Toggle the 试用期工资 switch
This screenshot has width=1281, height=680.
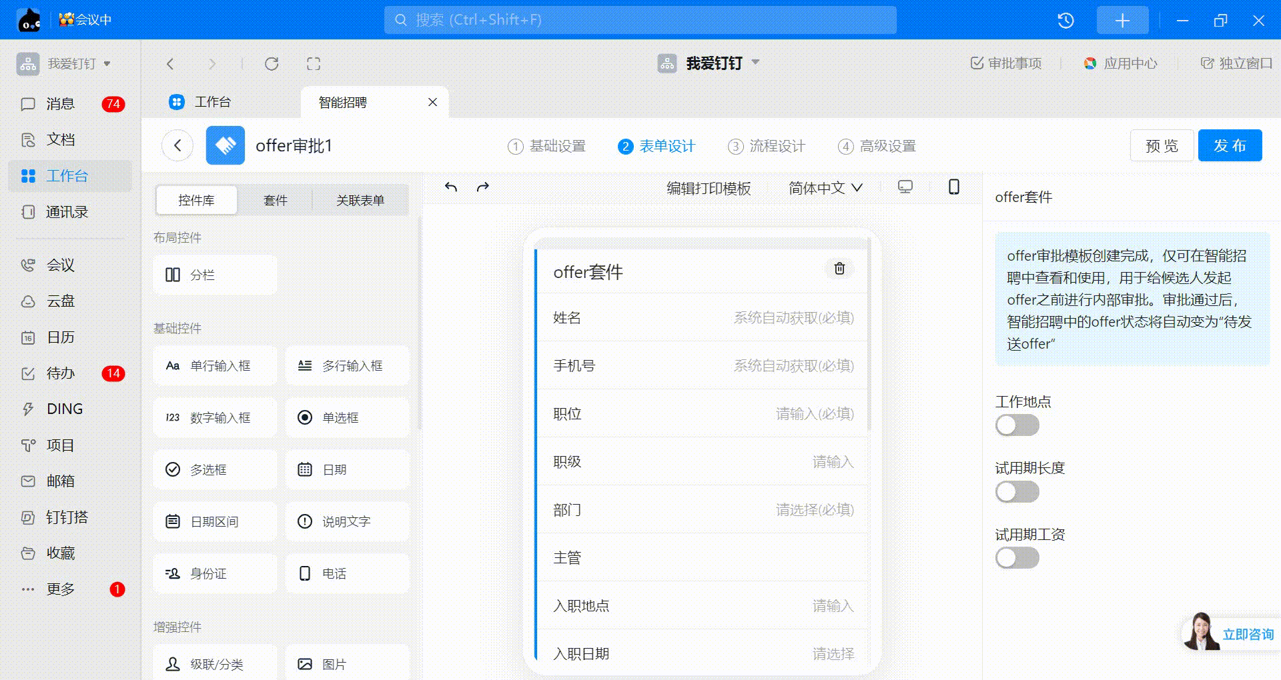(1017, 558)
